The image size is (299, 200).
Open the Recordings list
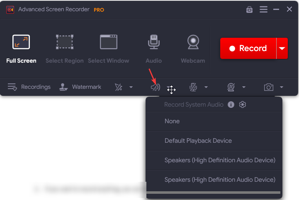pos(29,87)
